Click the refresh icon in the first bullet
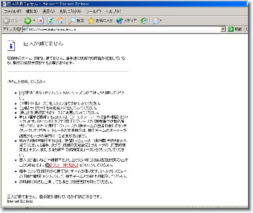Image resolution: width=253 pixels, height=213 pixels. tap(21, 93)
